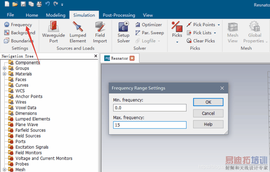Viewport: 270px width, 172px height.
Task: Select Dimensions tree item
Action: (26, 113)
